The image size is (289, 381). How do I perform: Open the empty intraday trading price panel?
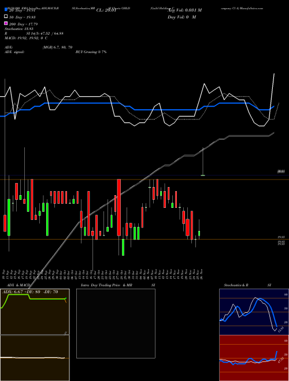pyautogui.click(x=116, y=323)
